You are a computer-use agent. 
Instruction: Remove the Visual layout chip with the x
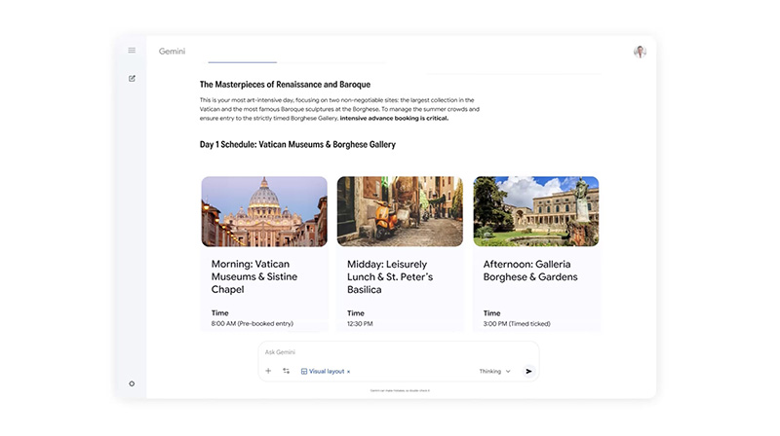(349, 372)
